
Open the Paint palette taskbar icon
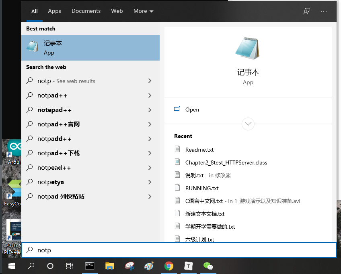(149, 266)
